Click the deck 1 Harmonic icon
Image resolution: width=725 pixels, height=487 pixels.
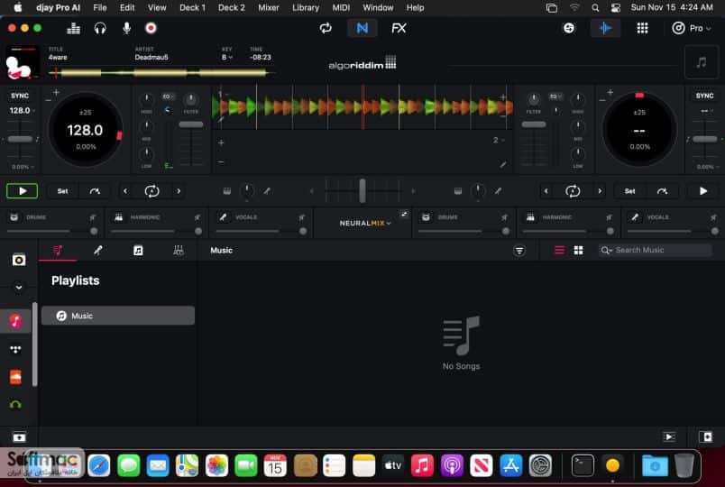coord(118,217)
